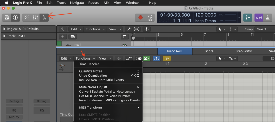The image size is (275, 122).
Task: Click the keyboard instrument icon in Piano Roll
Action: click(62, 67)
